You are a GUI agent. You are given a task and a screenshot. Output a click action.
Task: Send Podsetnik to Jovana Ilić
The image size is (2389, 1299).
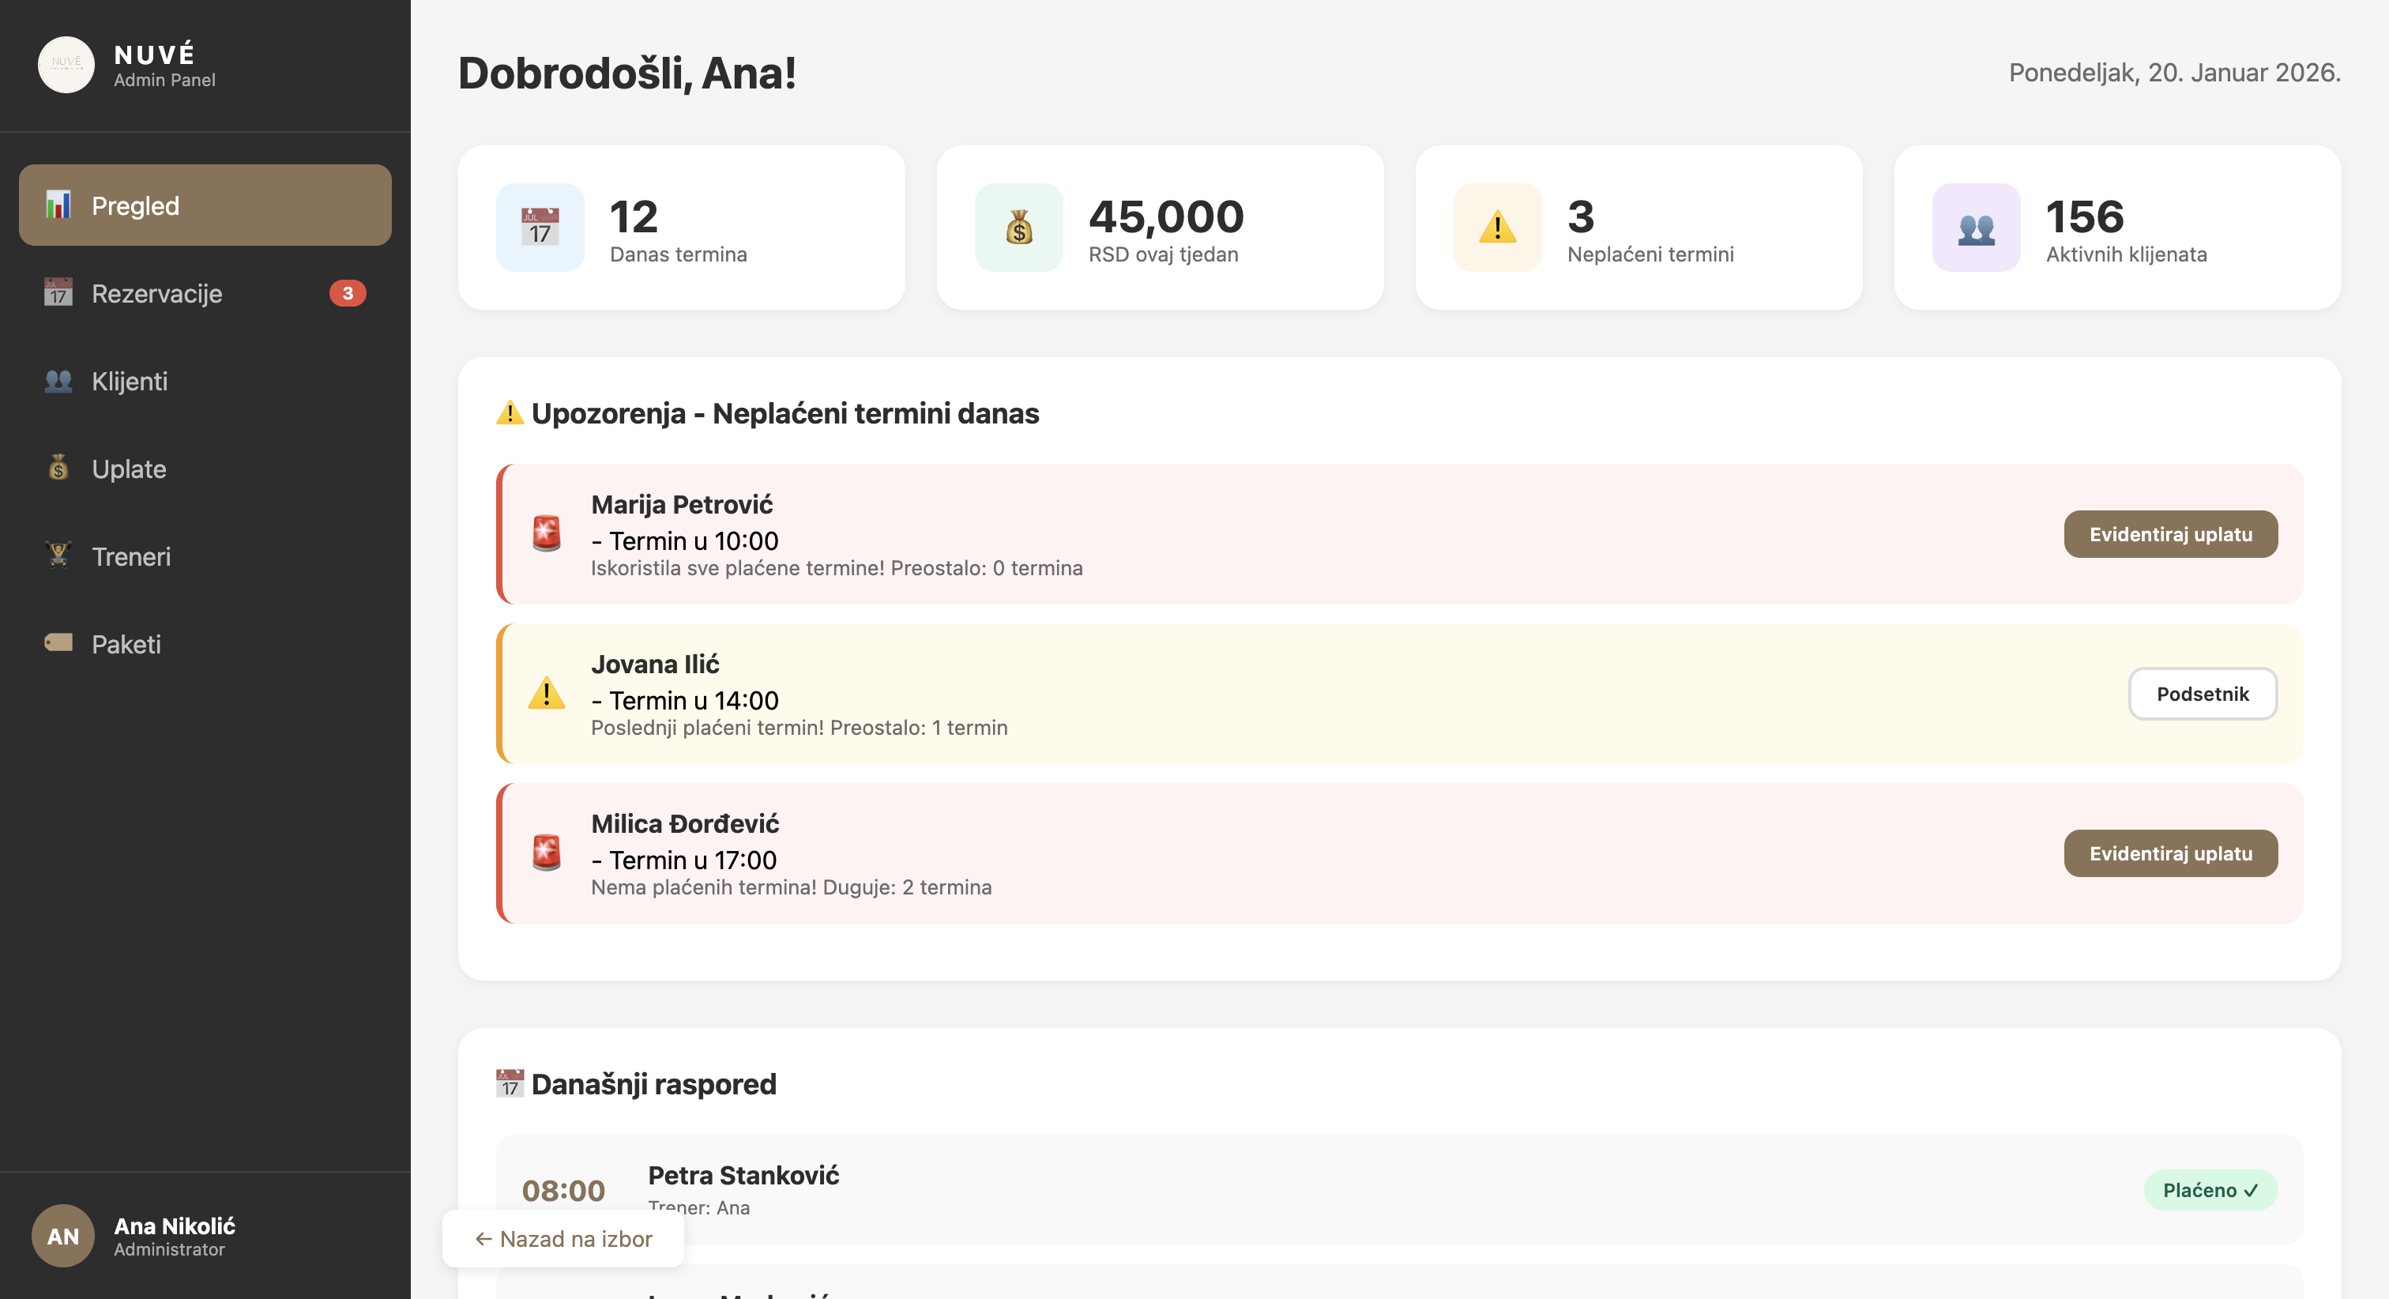2203,694
